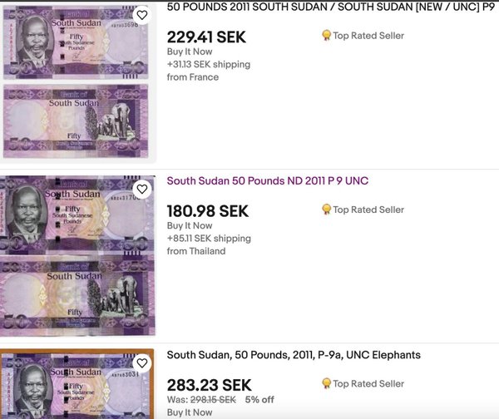The height and width of the screenshot is (419, 499).
Task: Click the Top Rated Seller medal beside 229.41 SEK
Action: click(x=326, y=36)
